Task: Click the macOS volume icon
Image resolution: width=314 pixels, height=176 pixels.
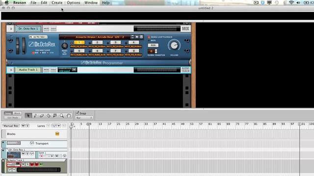Action: coord(298,2)
